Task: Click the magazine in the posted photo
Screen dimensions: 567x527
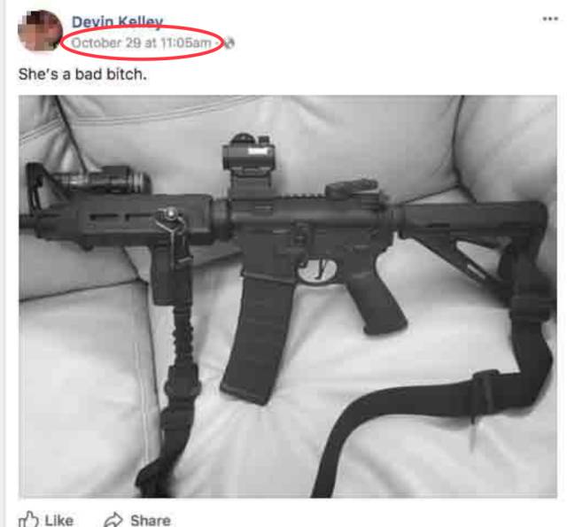Action: [255, 337]
